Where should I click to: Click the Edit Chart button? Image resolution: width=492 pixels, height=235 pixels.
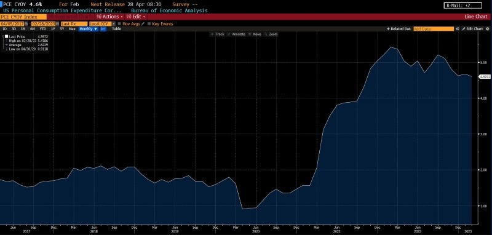[472, 29]
